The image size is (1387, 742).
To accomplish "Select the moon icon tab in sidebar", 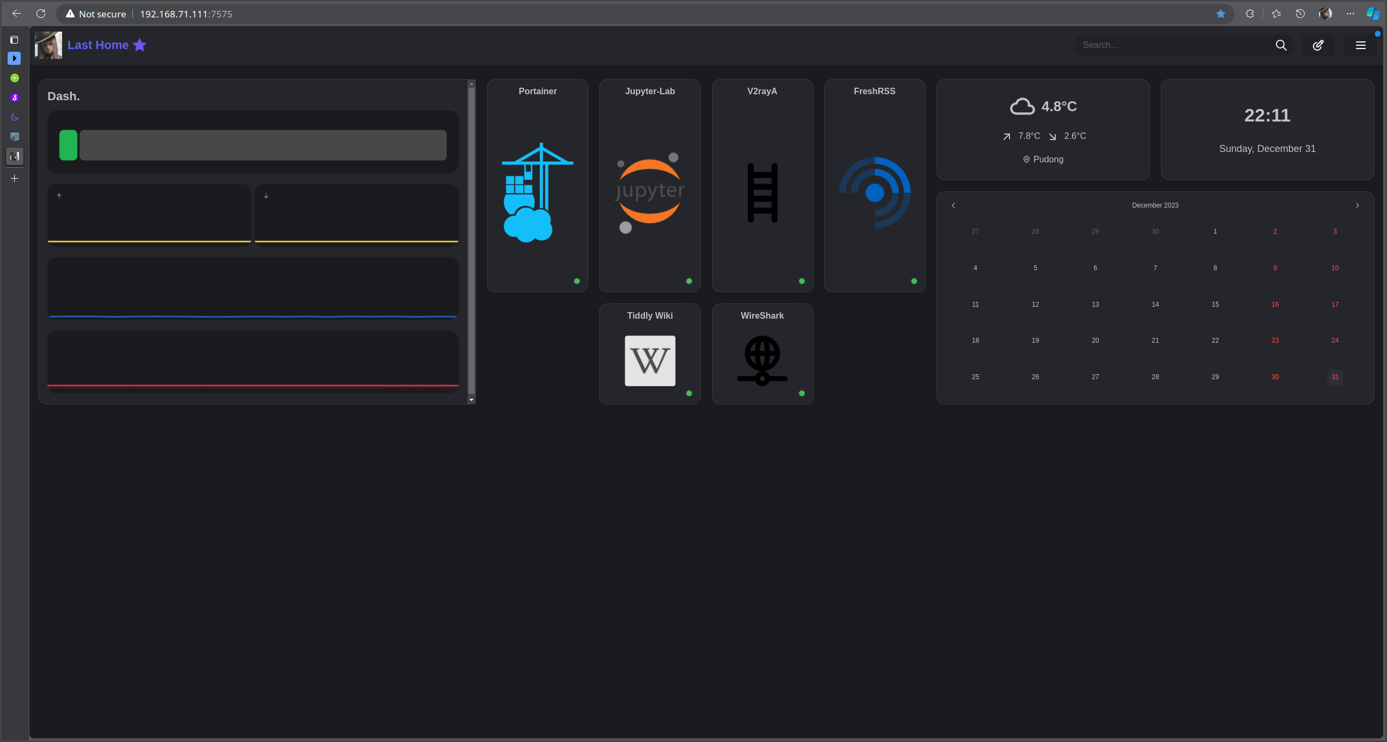I will tap(15, 117).
